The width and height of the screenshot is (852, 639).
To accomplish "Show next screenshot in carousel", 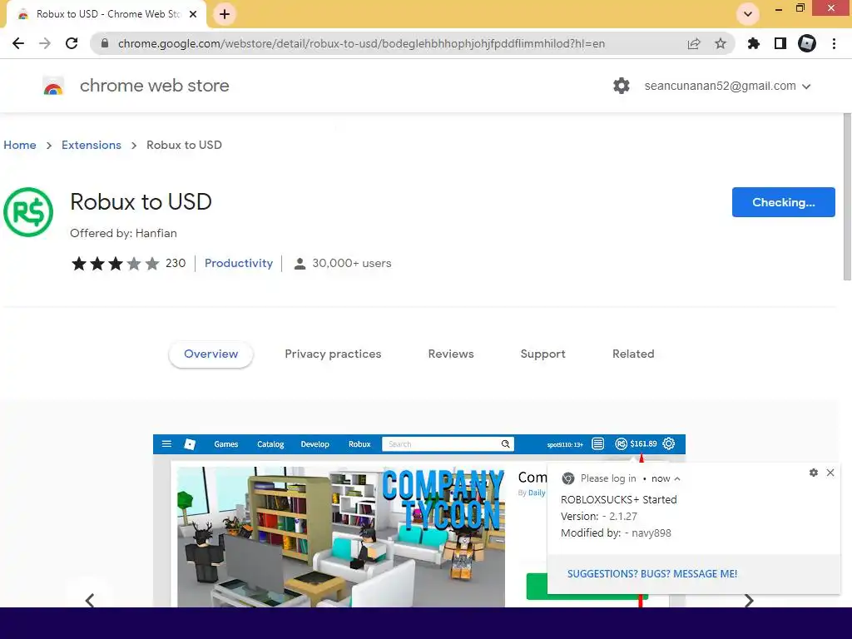I will click(749, 600).
